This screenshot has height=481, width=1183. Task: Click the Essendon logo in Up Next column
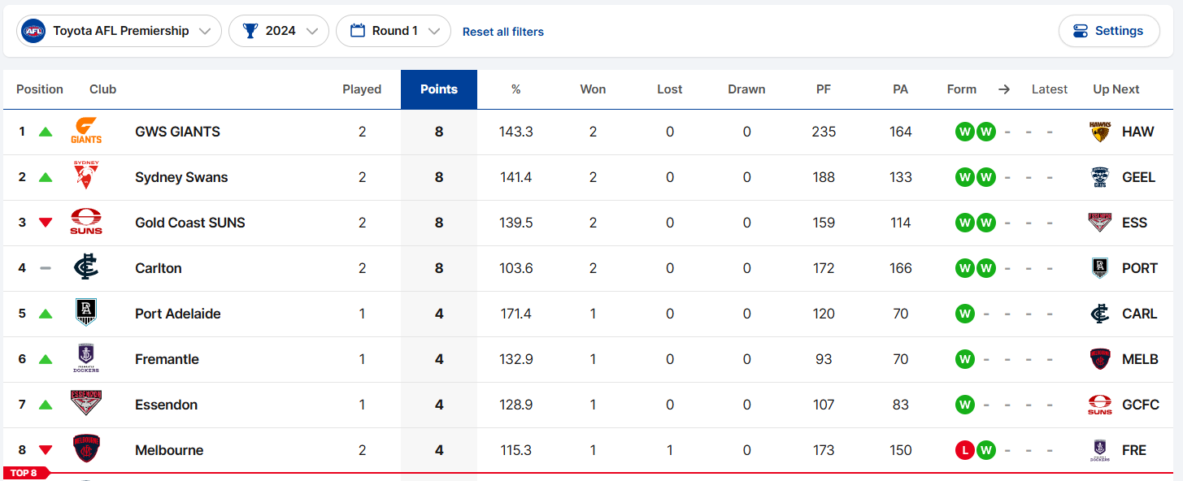click(1100, 223)
